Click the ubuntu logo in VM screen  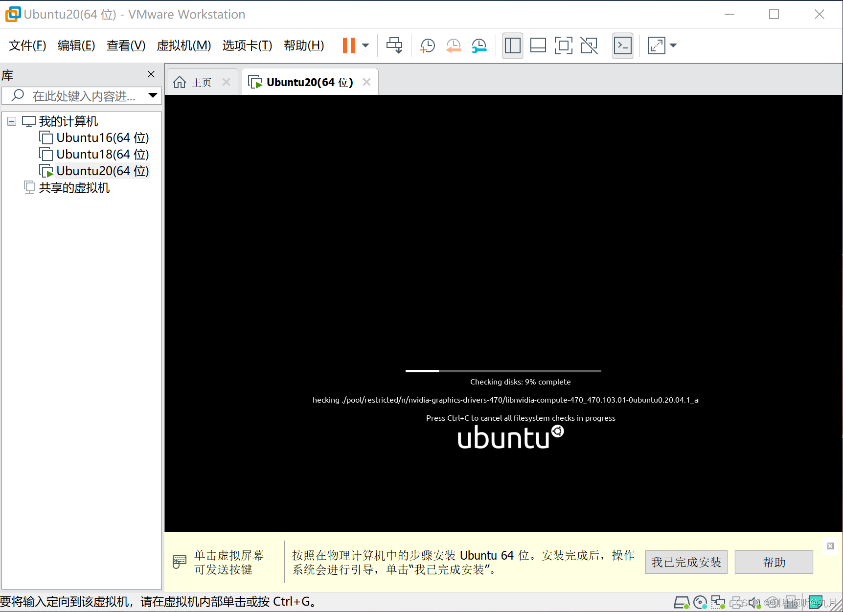[510, 437]
